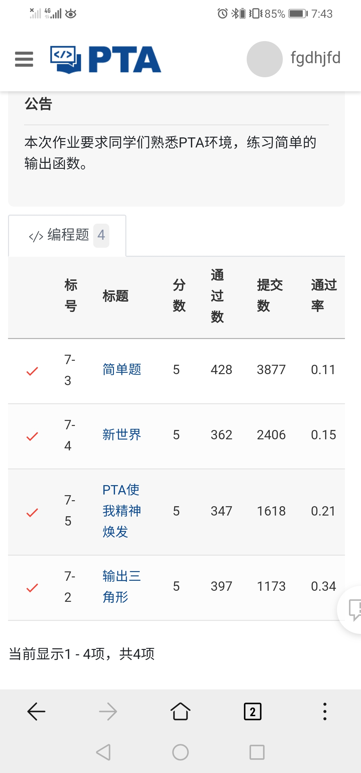Image resolution: width=361 pixels, height=773 pixels.
Task: Click username fgdhjfd
Action: [x=315, y=58]
